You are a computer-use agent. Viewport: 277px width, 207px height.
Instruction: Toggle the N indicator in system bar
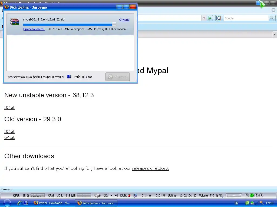click(247, 195)
